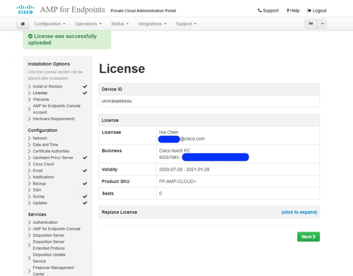This screenshot has height=276, width=353.
Task: Open Disposition Update Service
Action: pos(49,258)
